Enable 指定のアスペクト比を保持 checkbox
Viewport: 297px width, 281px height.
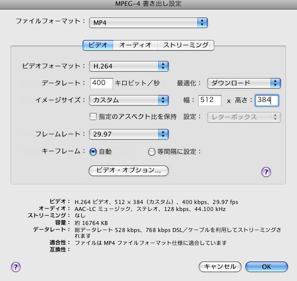point(93,116)
